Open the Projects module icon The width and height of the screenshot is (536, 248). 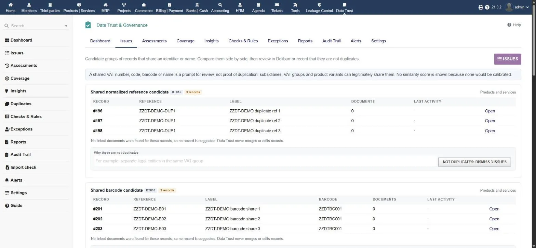pos(124,5)
